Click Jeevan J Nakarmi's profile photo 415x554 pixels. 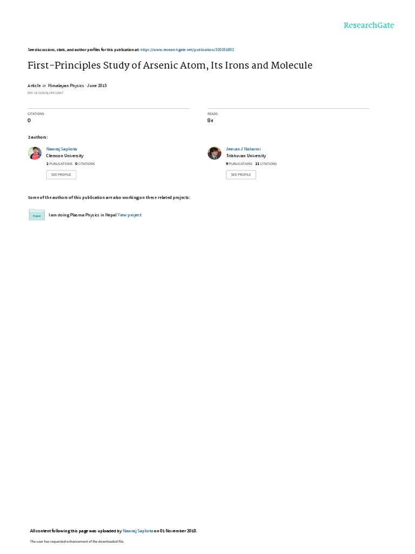[x=214, y=153]
